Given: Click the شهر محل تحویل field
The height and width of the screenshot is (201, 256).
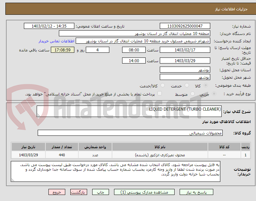Looking at the screenshot, I should click(x=185, y=77).
